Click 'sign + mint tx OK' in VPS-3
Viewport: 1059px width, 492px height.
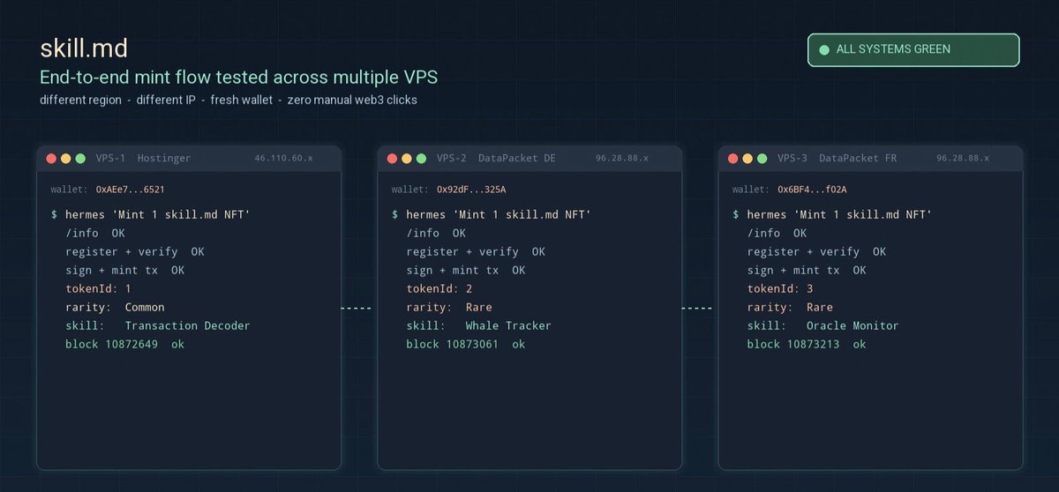pos(807,270)
